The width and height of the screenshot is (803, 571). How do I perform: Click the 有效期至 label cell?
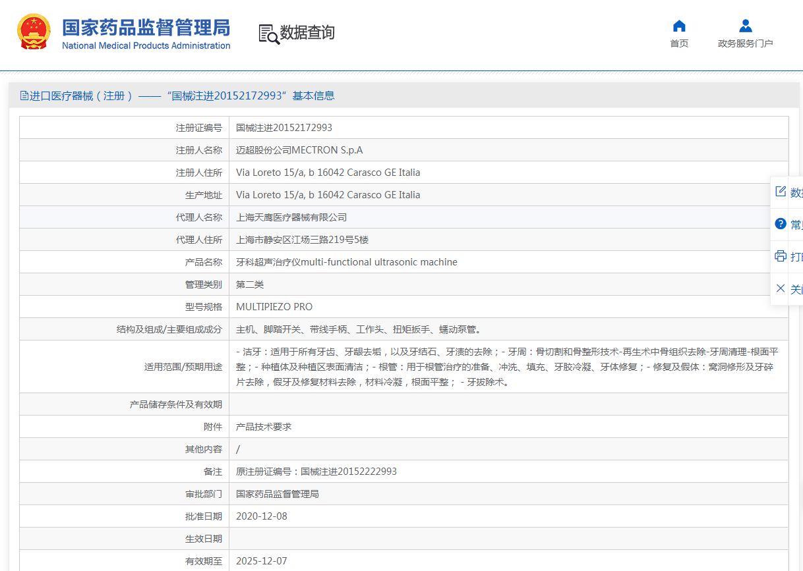pyautogui.click(x=124, y=561)
